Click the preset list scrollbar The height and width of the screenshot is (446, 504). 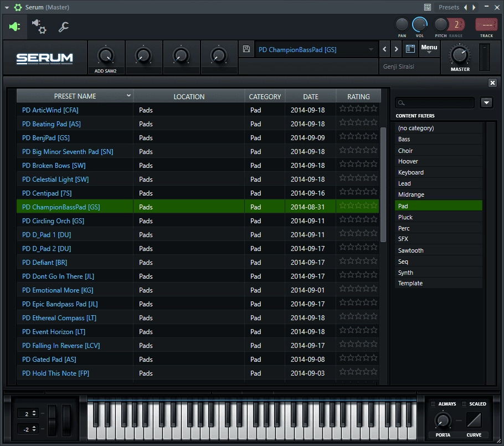tap(383, 184)
